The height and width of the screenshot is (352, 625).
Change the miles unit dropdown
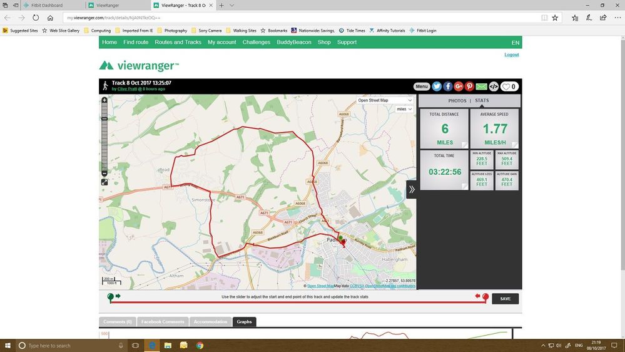click(x=404, y=109)
